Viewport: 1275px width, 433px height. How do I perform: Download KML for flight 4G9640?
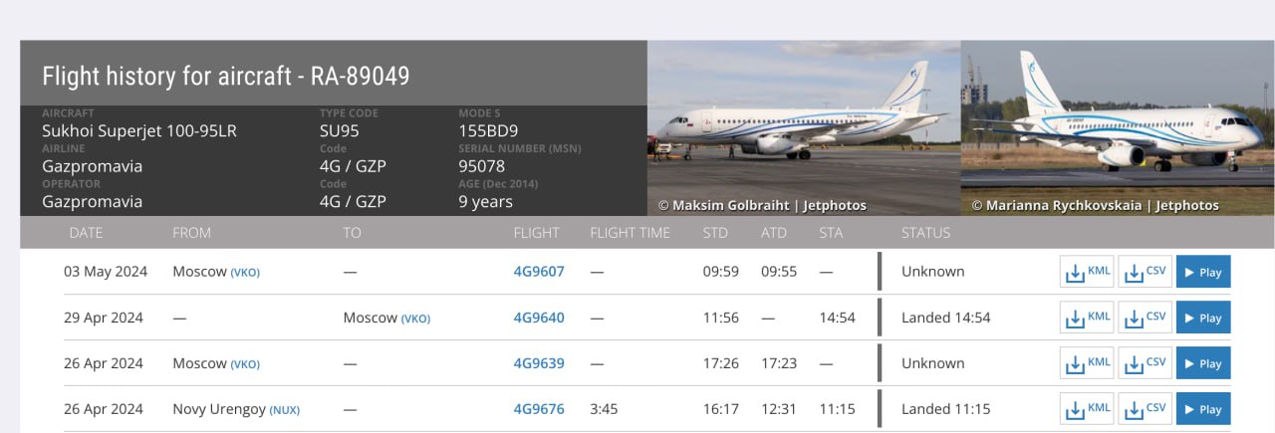[1087, 318]
